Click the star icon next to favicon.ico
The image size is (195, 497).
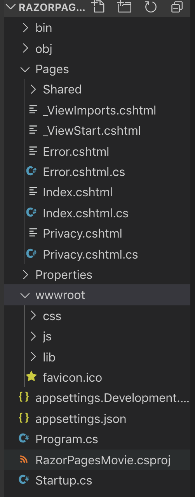click(31, 377)
